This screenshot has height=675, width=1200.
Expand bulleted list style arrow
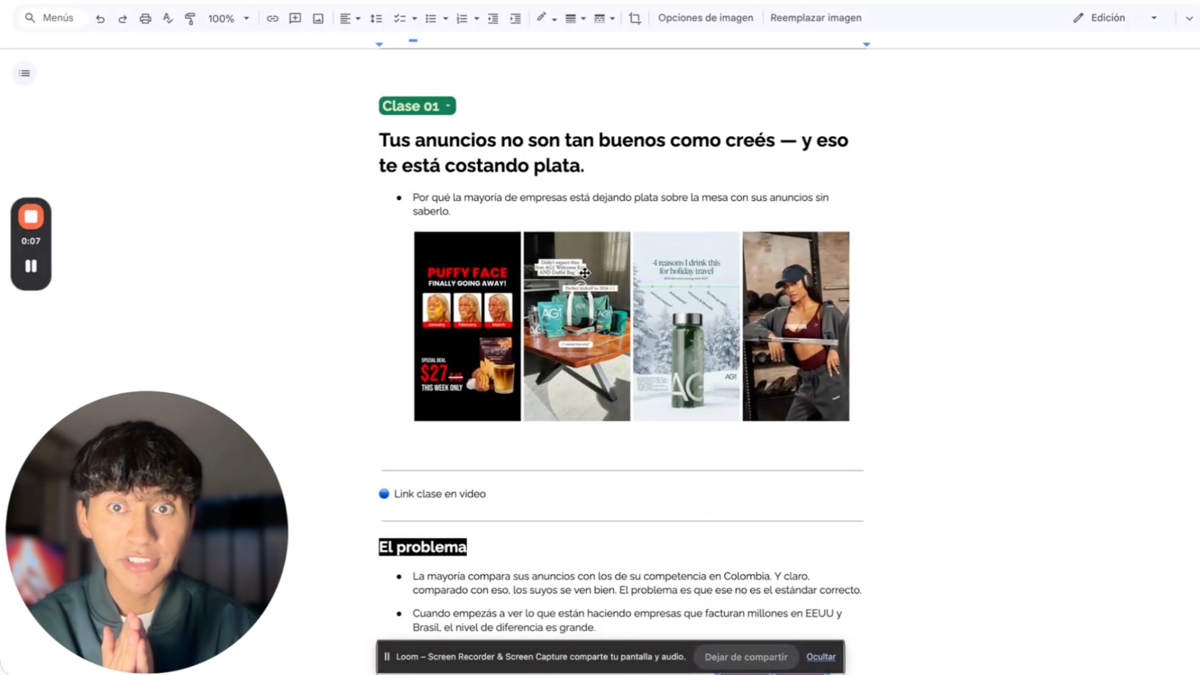coord(446,19)
